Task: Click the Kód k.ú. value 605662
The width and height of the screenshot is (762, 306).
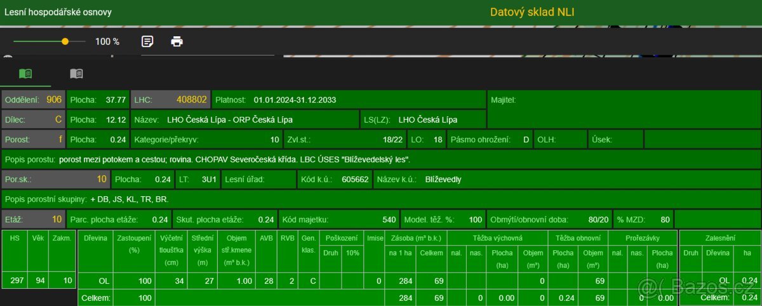Action: coord(354,179)
